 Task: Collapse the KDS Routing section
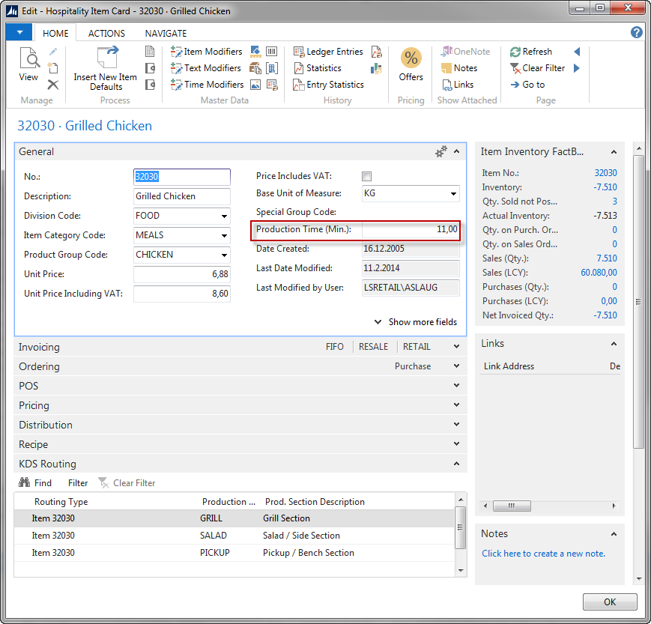click(456, 464)
